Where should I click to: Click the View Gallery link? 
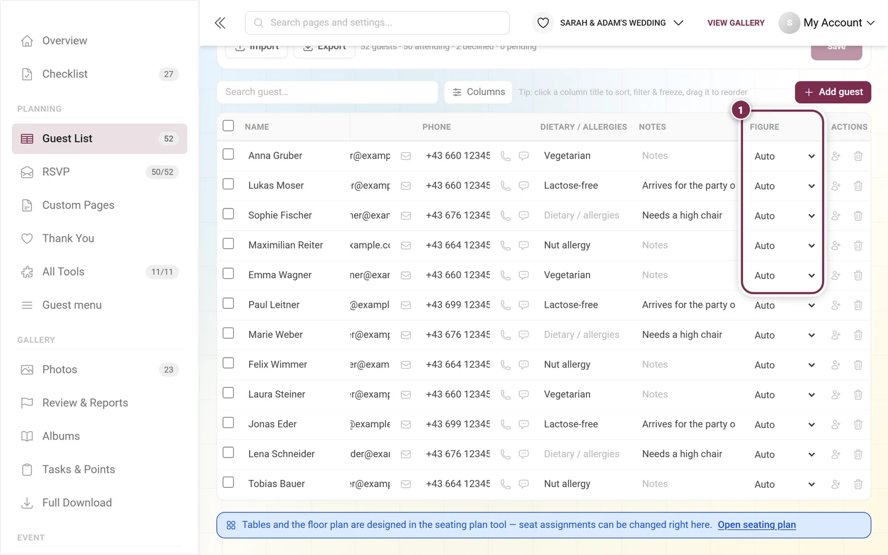pos(736,23)
